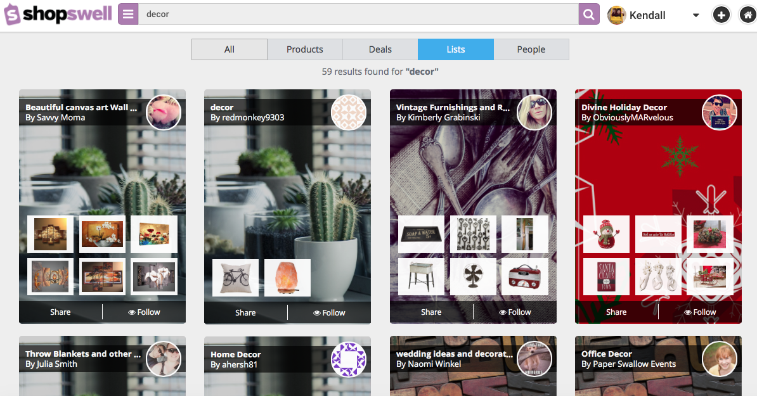Click the plus add icon
The image size is (757, 396).
pos(721,15)
